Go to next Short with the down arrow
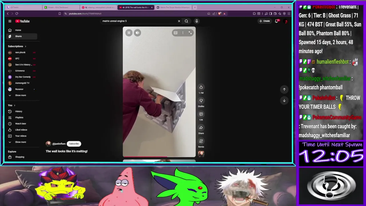Screen dimensions: 366x206 (284, 100)
